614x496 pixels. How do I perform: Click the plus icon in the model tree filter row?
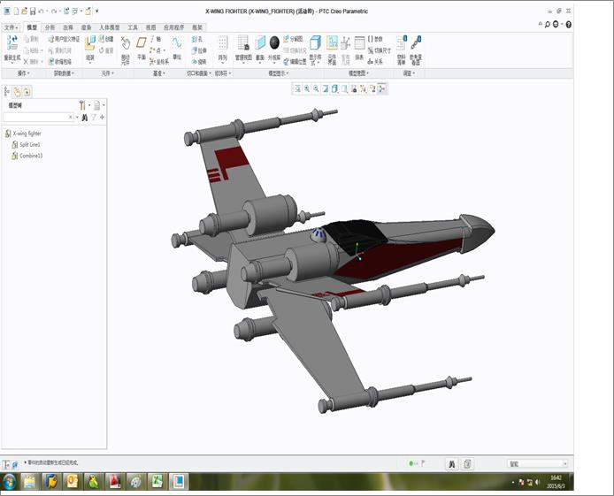(103, 117)
